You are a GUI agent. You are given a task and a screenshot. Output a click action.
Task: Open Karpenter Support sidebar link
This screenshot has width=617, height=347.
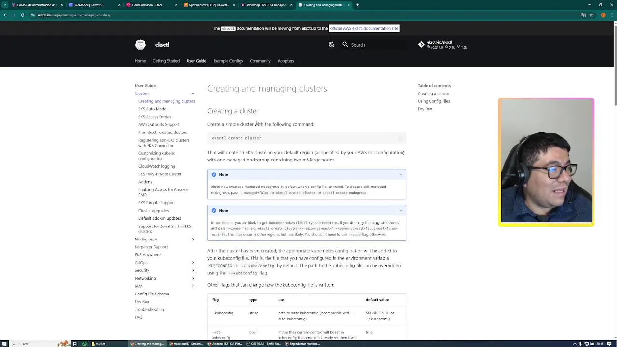click(x=151, y=247)
